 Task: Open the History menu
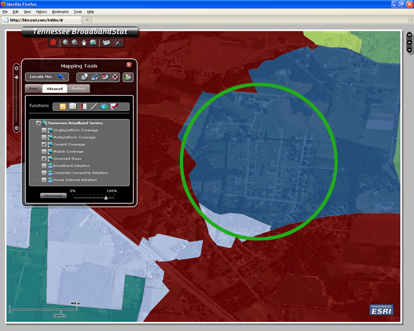pos(41,12)
